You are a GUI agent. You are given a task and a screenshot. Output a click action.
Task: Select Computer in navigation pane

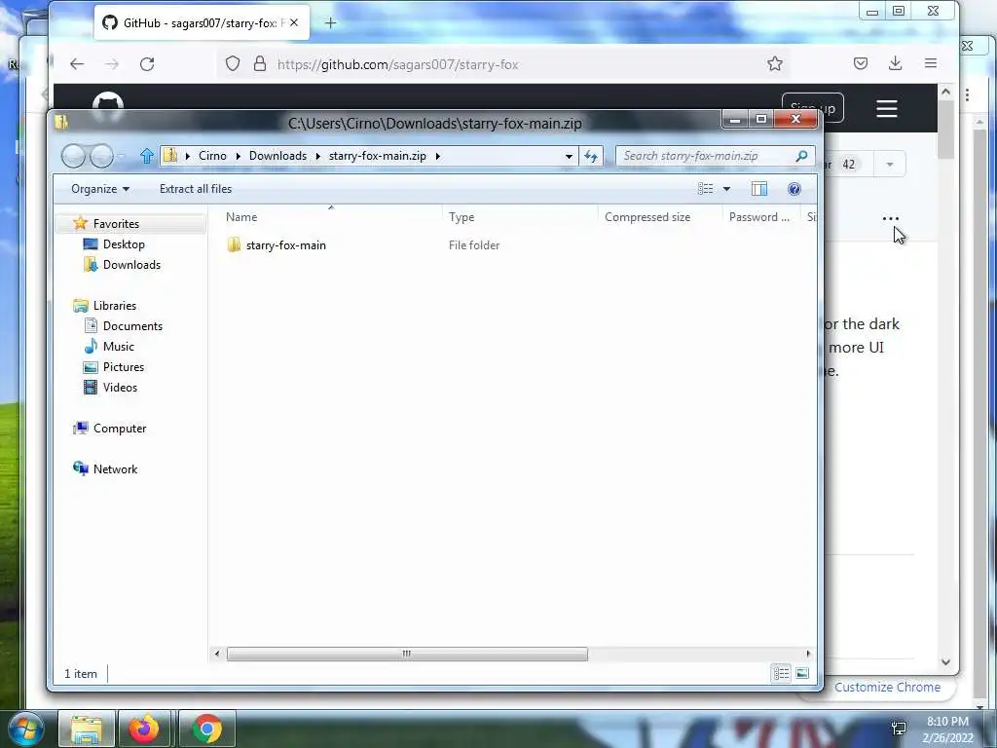point(120,429)
